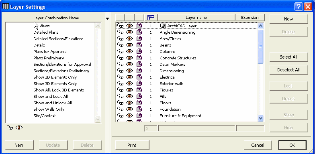Switch the 3D solid/wireframe icon on Dimensioning layer

(139, 71)
